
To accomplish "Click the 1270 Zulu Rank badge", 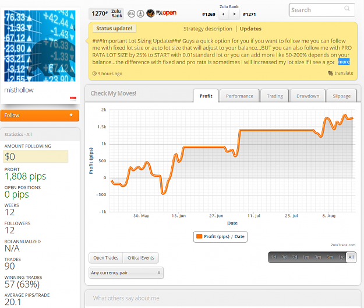I will click(107, 13).
